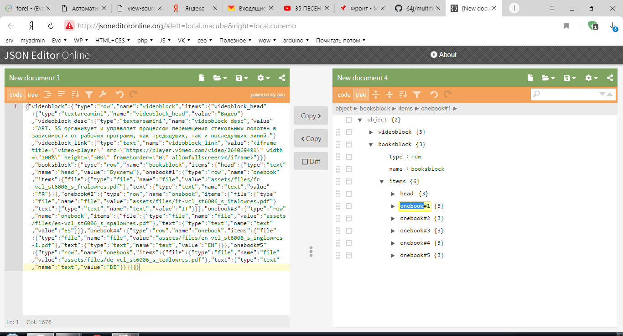Compact JSON data in left panel
Image resolution: width=623 pixels, height=336 pixels.
point(61,94)
